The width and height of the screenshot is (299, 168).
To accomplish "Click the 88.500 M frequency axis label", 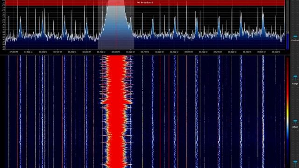I will pos(116,52).
